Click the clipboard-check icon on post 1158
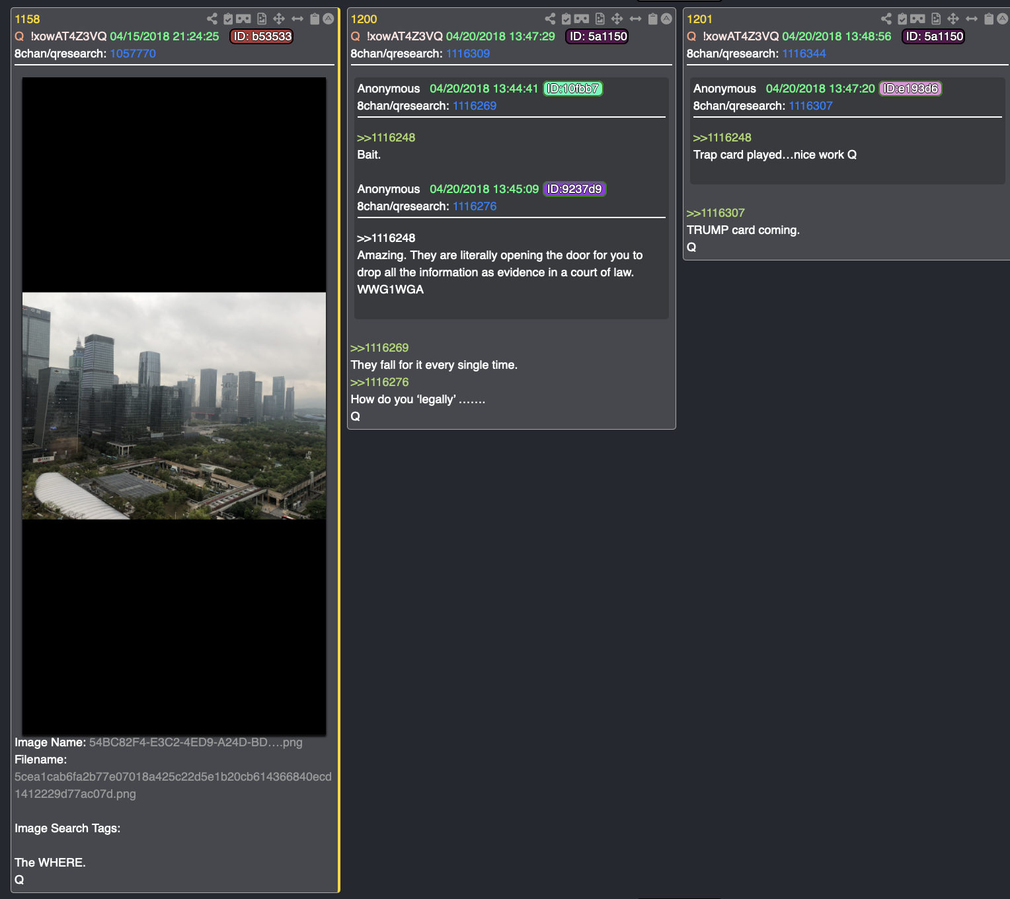 point(228,19)
